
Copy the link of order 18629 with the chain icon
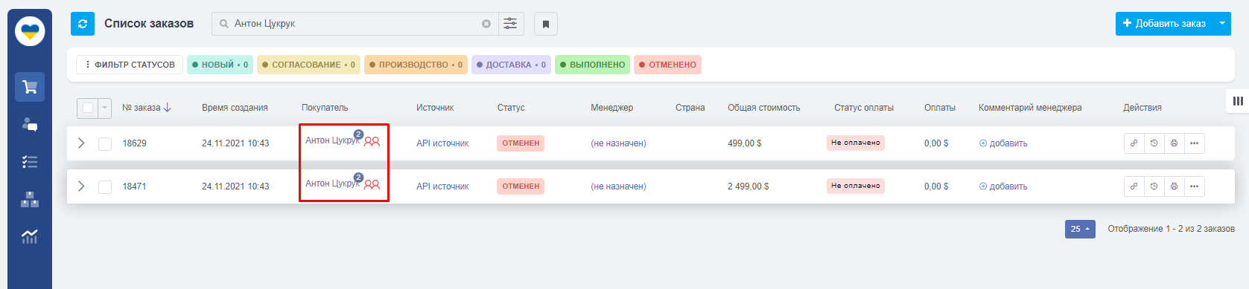[1134, 143]
